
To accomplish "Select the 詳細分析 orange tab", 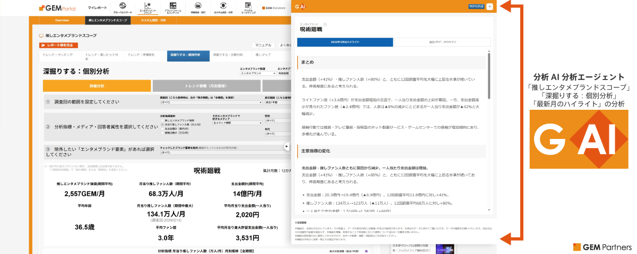I will click(97, 86).
